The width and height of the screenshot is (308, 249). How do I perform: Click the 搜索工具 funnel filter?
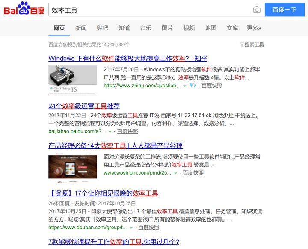point(252,44)
